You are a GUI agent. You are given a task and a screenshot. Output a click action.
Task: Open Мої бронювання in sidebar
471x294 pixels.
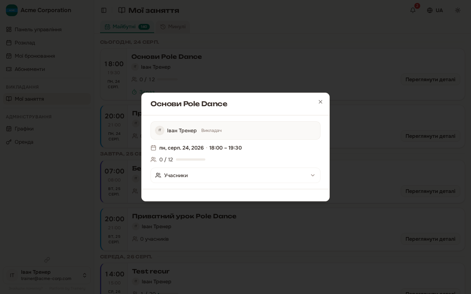pos(47,56)
